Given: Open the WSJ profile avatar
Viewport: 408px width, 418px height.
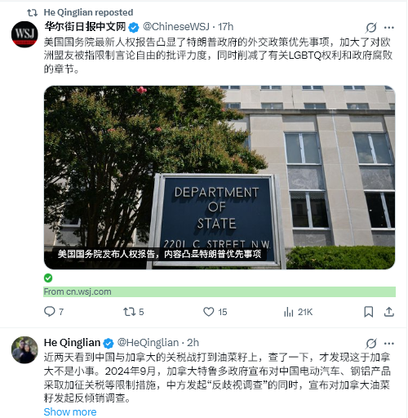Looking at the screenshot, I should pyautogui.click(x=24, y=34).
